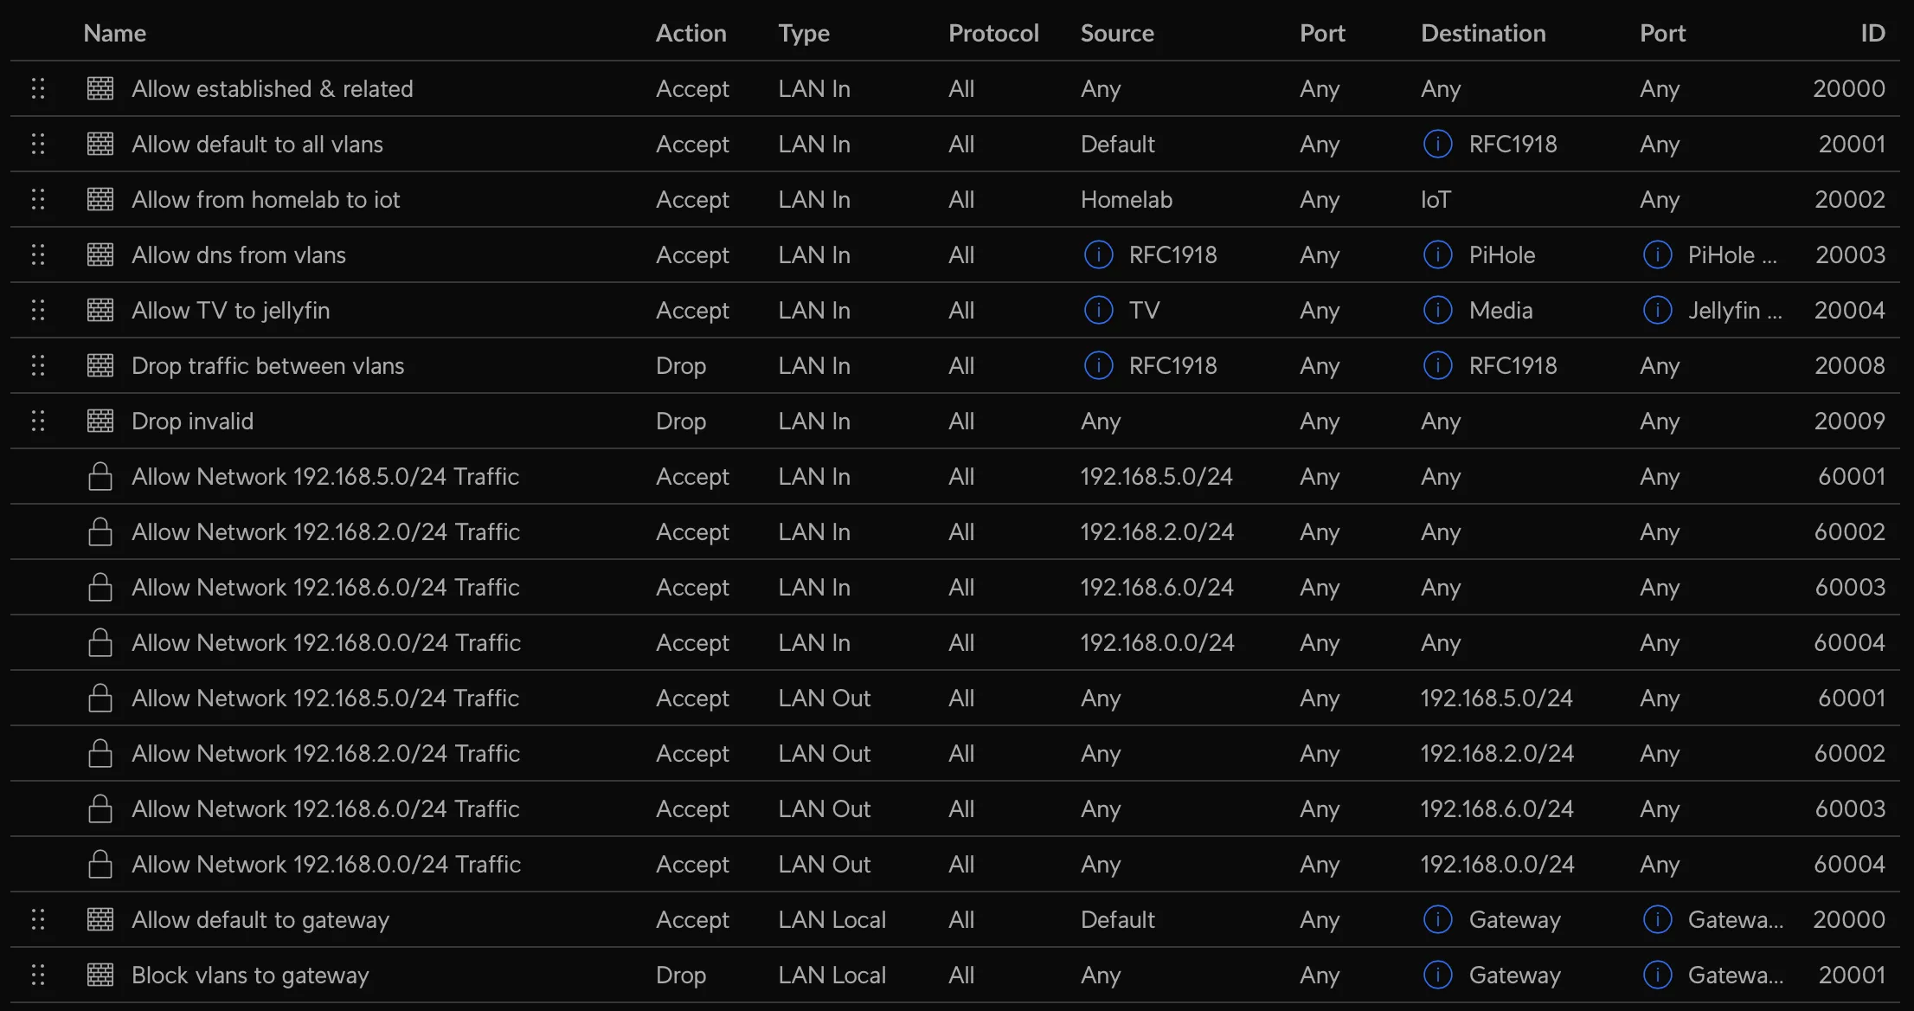Click info icon for Block vlans to gateway destination
This screenshot has height=1011, width=1914.
[x=1438, y=975]
